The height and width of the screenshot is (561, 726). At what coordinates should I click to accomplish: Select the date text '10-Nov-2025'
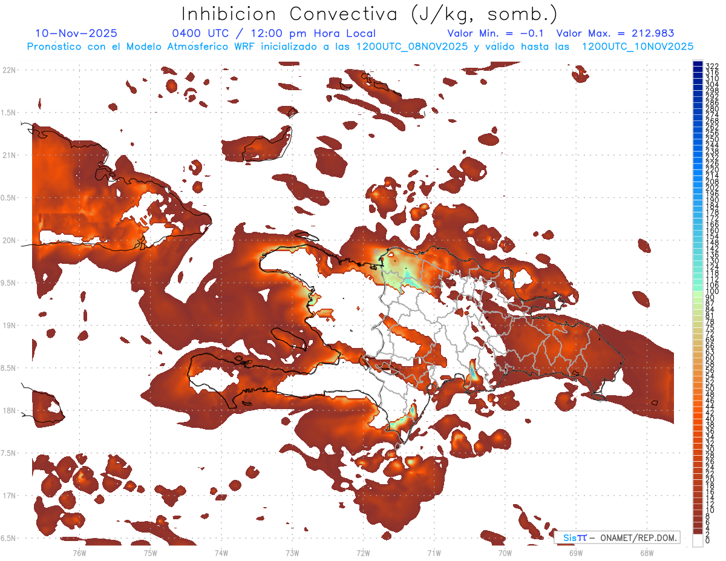(x=76, y=33)
